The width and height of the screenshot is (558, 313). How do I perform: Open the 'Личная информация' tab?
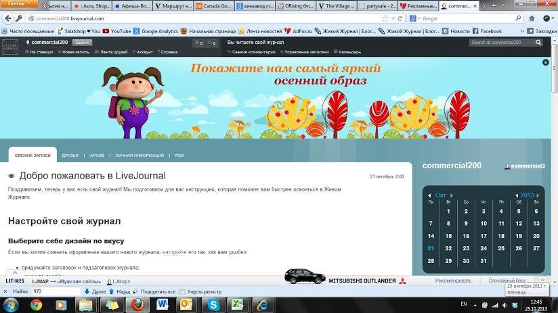pos(139,155)
